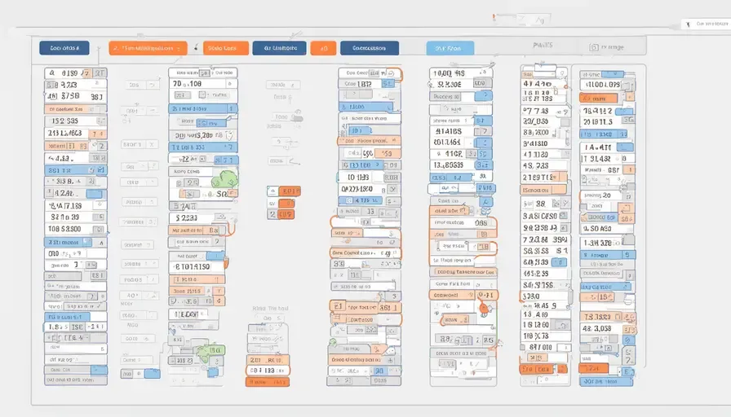Image resolution: width=731 pixels, height=417 pixels.
Task: Click the cursor icon button in the top right corner
Action: click(688, 24)
